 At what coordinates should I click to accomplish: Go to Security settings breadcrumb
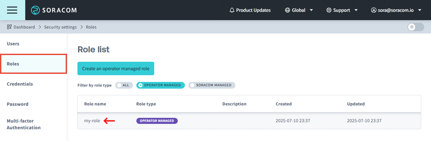tap(60, 27)
